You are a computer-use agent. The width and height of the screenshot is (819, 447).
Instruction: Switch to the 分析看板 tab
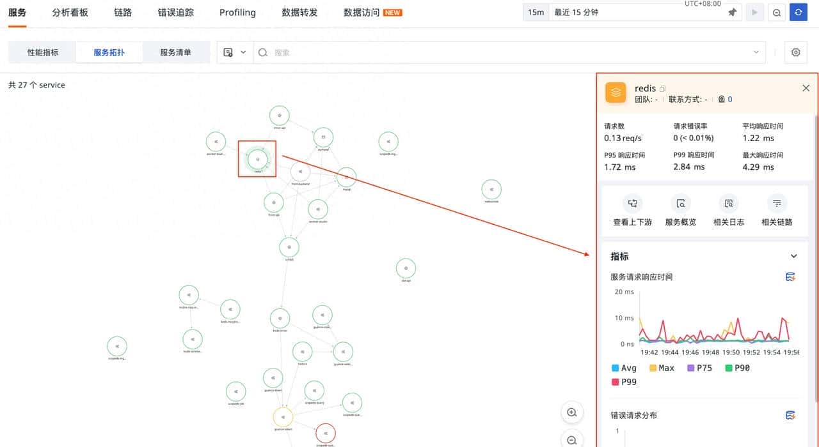(x=70, y=12)
